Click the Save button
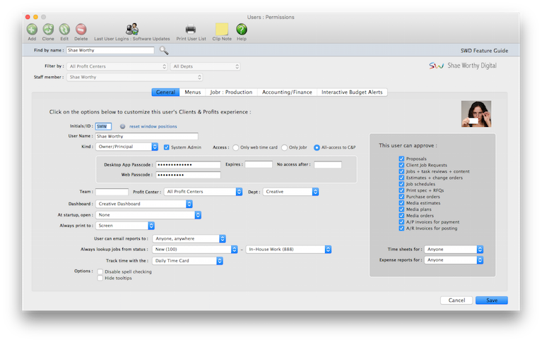This screenshot has height=342, width=542. point(491,300)
